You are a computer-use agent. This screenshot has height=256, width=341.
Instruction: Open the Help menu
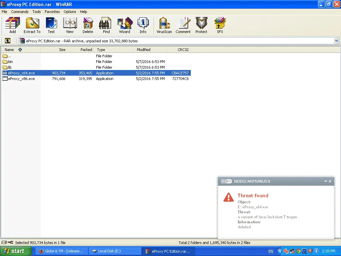click(84, 12)
